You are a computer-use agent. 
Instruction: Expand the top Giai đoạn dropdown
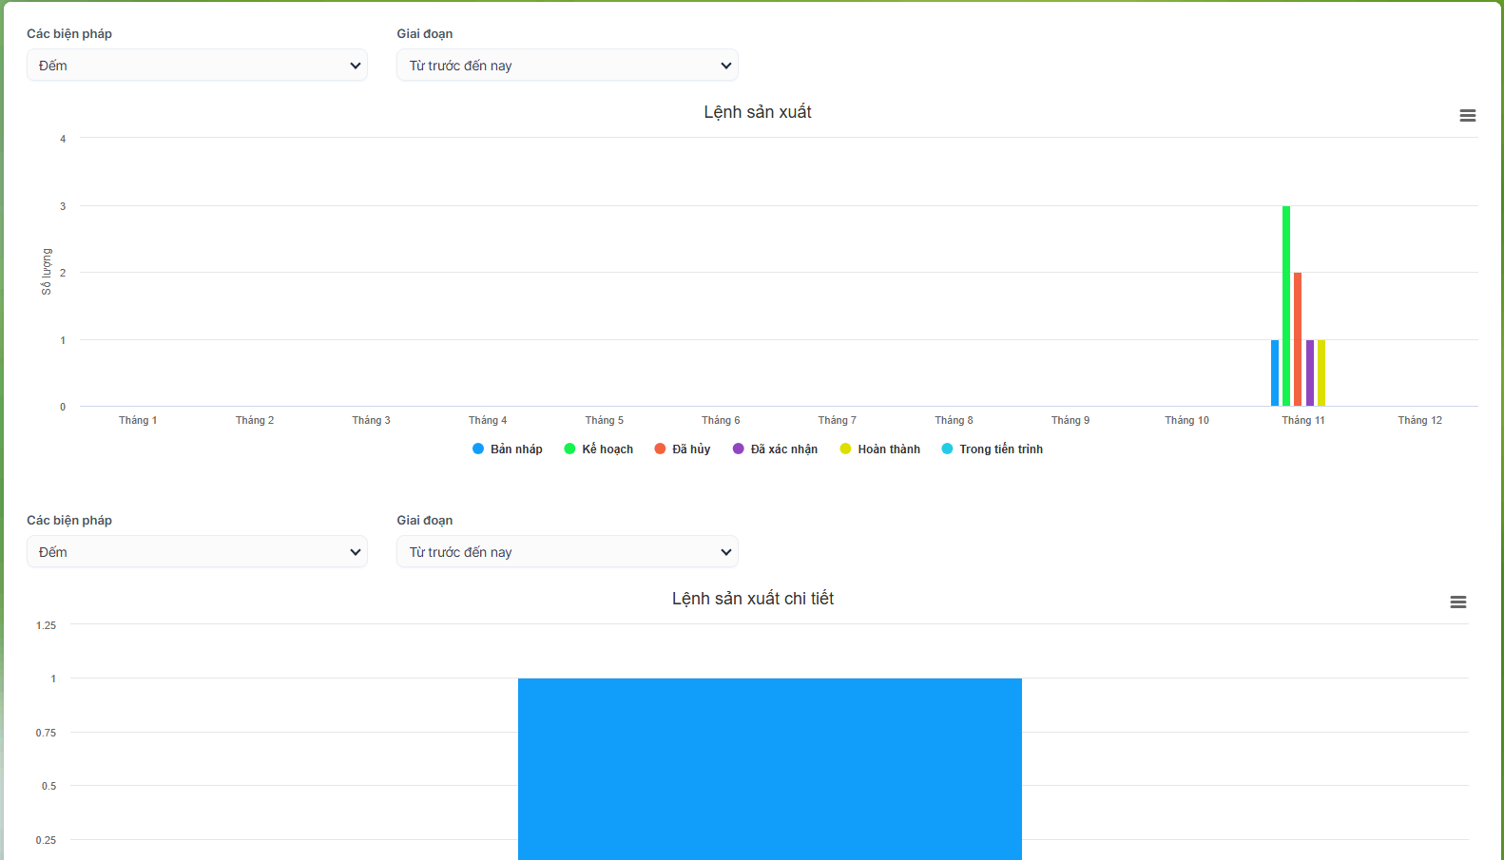[x=567, y=66]
